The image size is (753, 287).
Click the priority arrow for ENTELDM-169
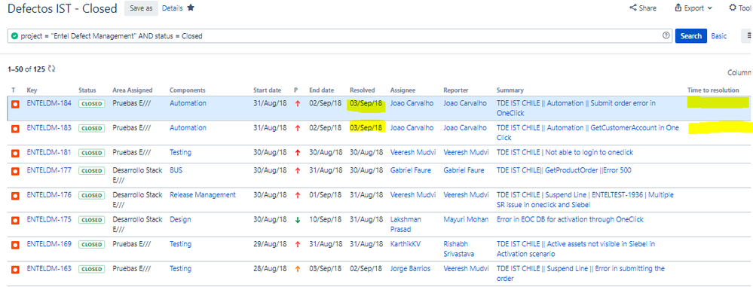tap(297, 244)
